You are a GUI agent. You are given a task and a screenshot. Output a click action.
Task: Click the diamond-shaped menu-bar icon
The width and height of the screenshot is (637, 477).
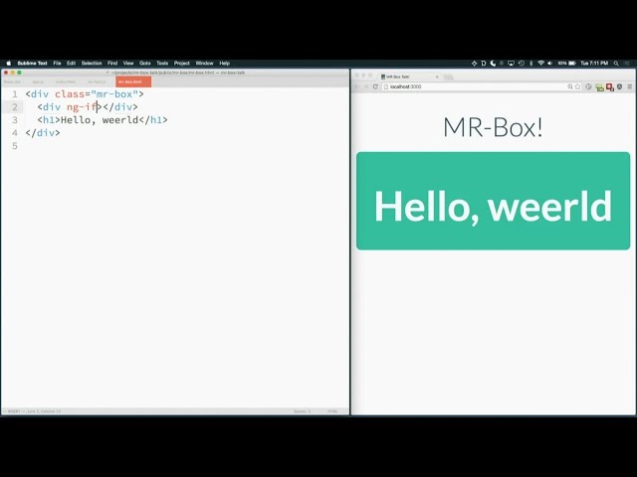[474, 64]
